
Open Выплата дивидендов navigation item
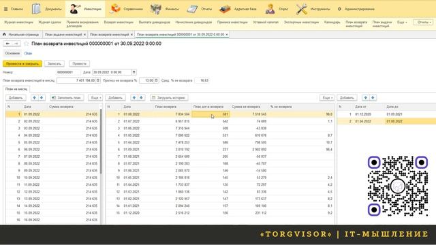(x=155, y=22)
